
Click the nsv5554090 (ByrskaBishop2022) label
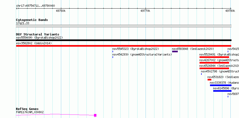[x=39, y=38]
